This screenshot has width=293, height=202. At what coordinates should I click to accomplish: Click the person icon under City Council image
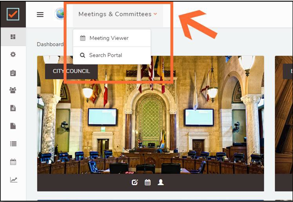(x=161, y=182)
